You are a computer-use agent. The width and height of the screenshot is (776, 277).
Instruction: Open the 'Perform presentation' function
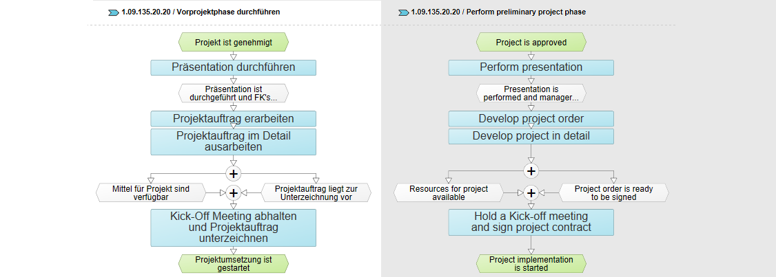click(531, 67)
